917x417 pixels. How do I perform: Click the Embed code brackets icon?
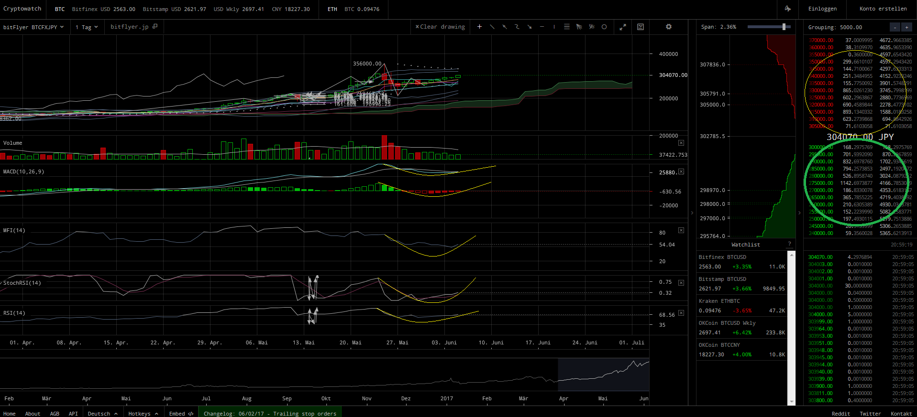191,414
